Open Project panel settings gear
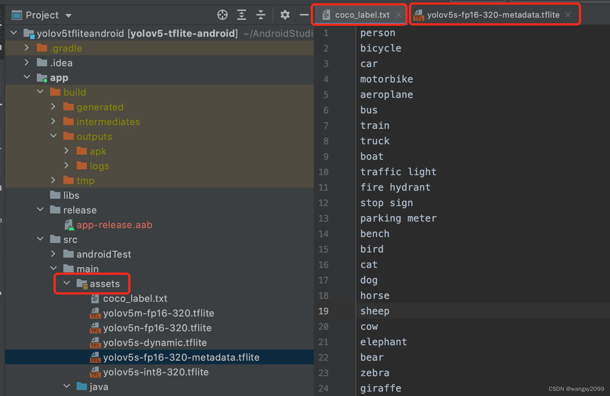Viewport: 610px width, 396px height. click(285, 15)
